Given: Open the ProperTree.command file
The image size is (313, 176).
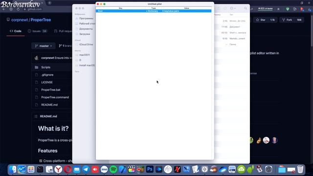Looking at the screenshot, I should tap(55, 97).
